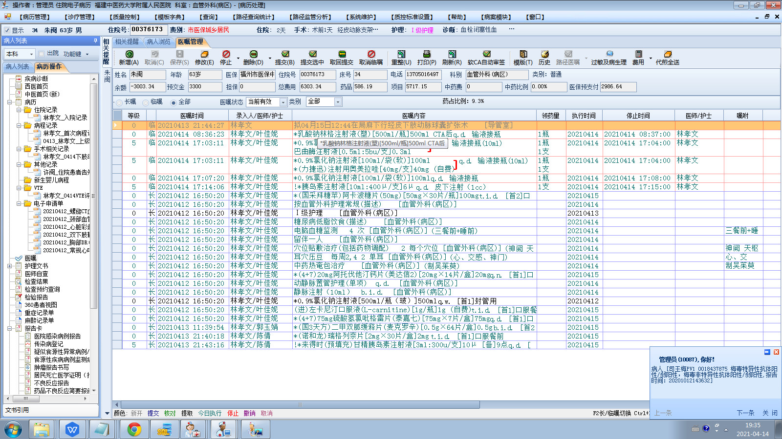Pin the 病人列表 panel with the pushpin
The width and height of the screenshot is (782, 439).
(95, 41)
